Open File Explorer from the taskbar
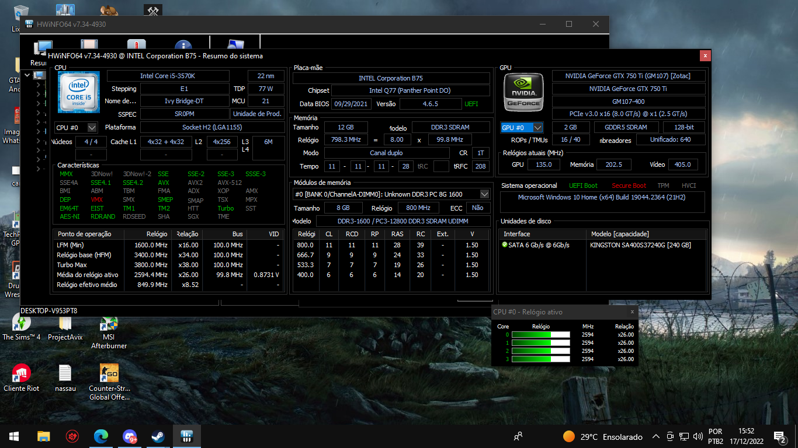 (x=43, y=436)
